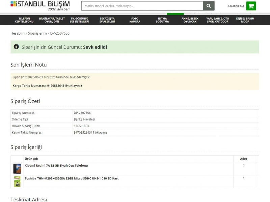Screen dimensions: 270x202
Task: Open Beyaz Eşya Ev Aletleri menu
Action: [x=107, y=20]
